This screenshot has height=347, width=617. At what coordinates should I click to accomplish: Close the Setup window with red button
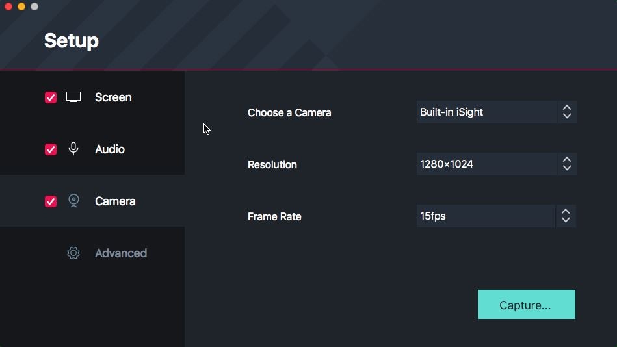click(8, 6)
